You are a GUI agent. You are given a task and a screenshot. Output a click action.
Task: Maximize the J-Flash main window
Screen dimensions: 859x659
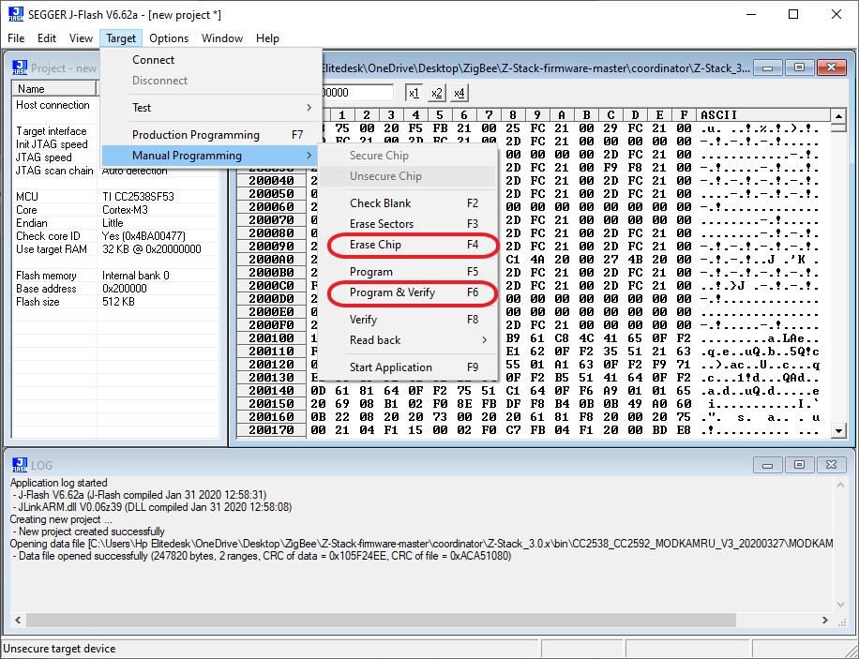(x=793, y=15)
